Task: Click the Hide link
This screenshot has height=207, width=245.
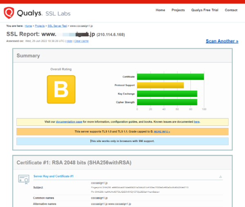Action: pyautogui.click(x=69, y=41)
